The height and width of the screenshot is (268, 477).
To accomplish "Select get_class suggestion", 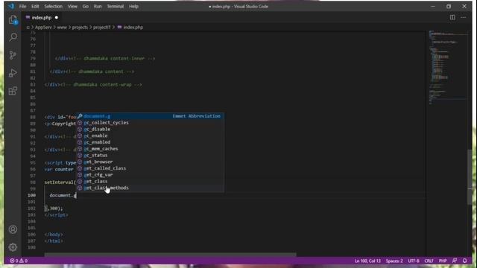I will point(150,182).
